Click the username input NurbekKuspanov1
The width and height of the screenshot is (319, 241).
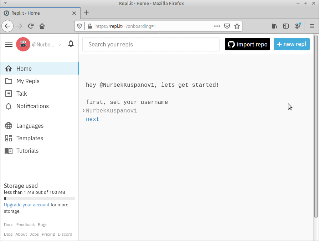(112, 111)
